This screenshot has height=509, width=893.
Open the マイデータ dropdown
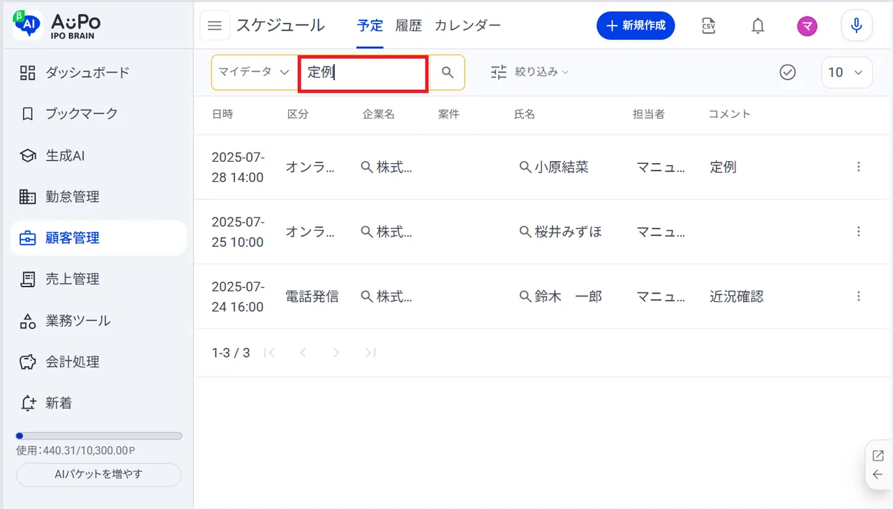pos(254,72)
